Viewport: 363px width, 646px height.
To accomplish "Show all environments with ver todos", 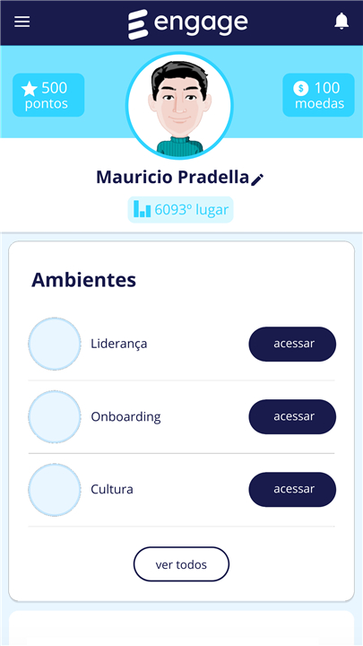I will click(181, 564).
